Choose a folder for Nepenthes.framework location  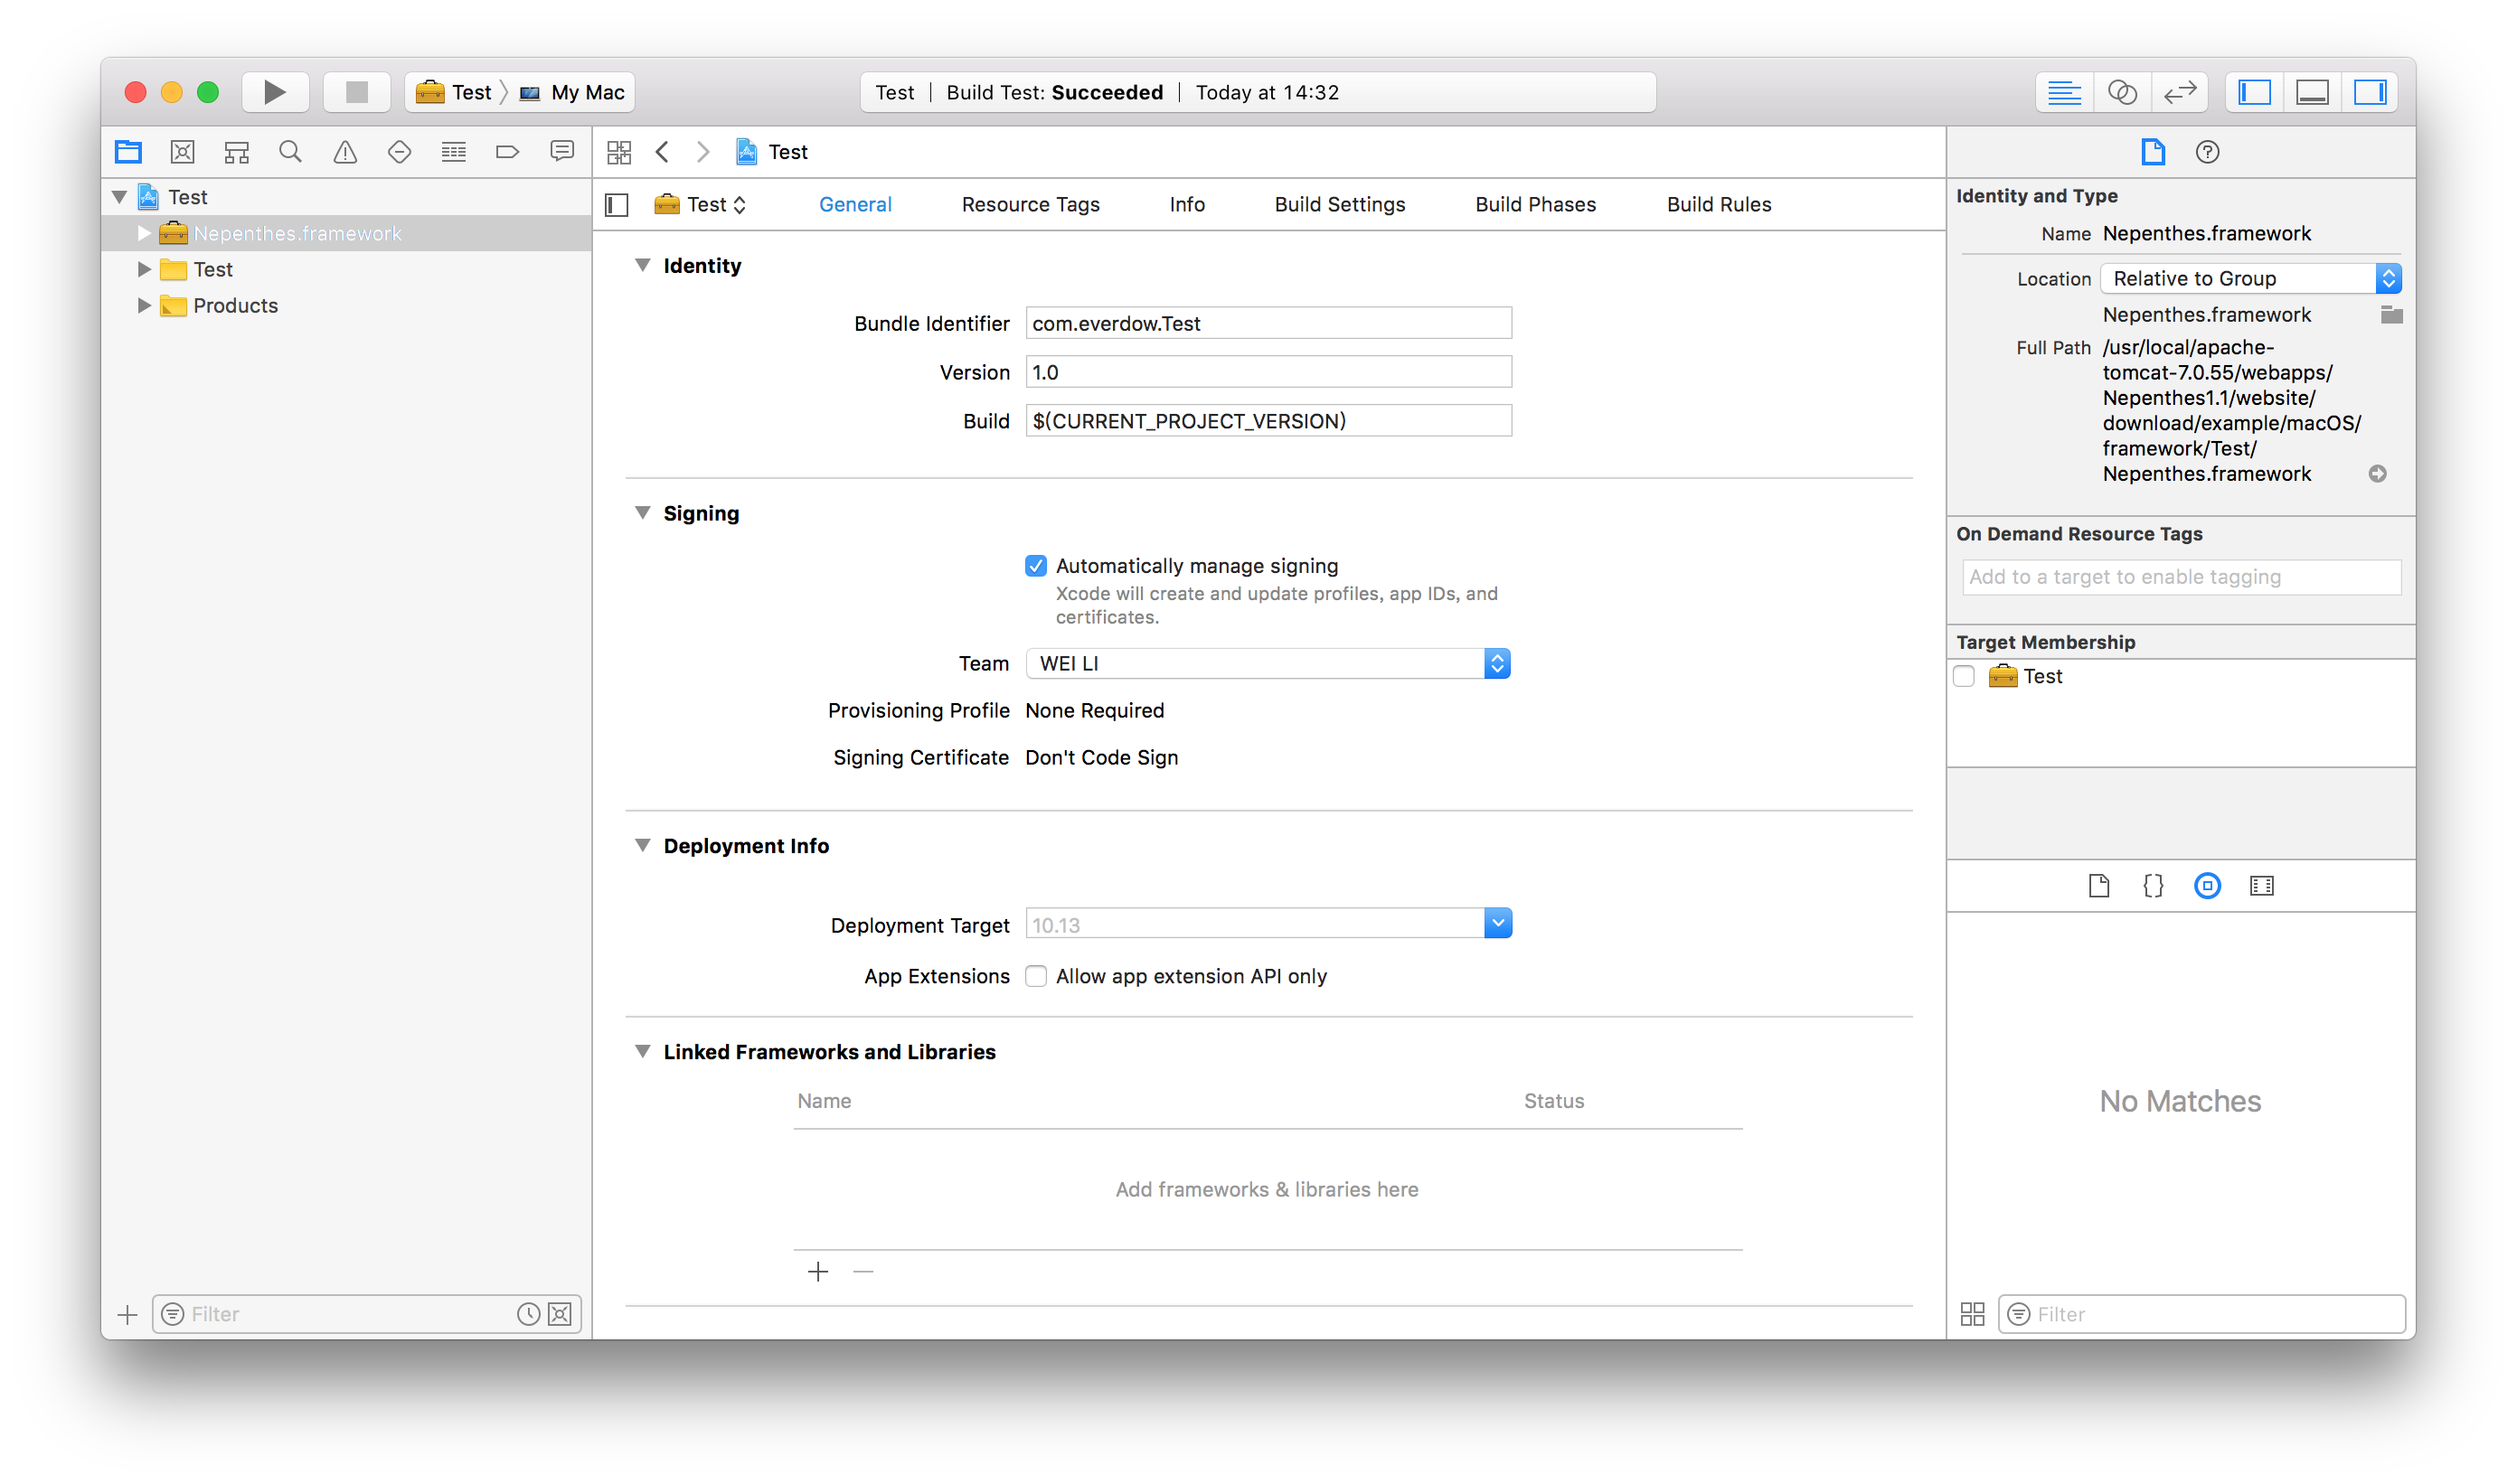pos(2391,315)
